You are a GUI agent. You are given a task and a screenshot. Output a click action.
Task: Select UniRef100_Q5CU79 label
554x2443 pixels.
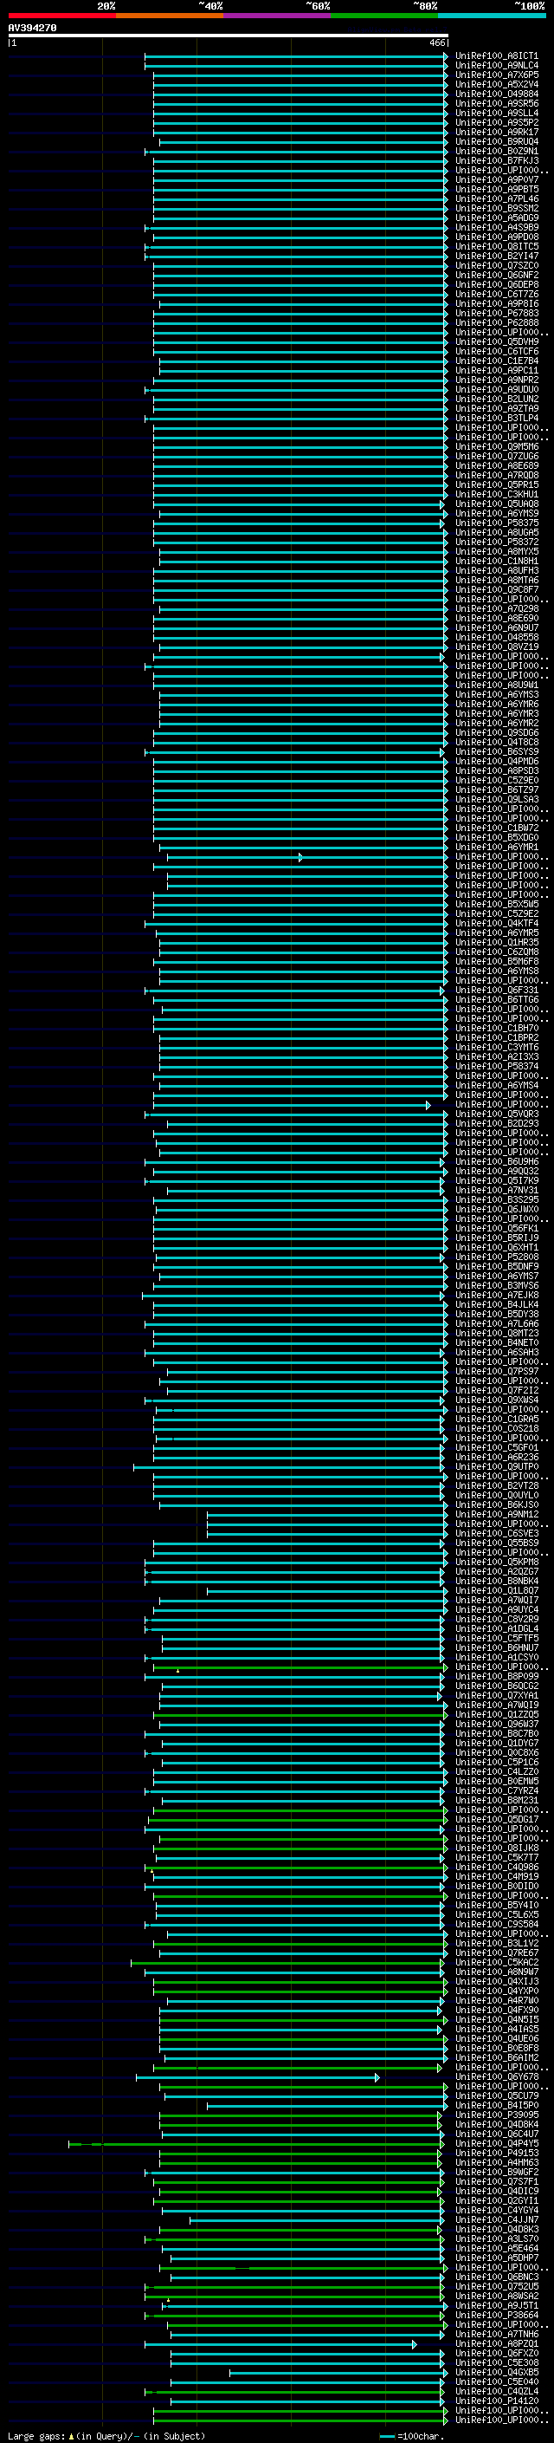coord(497,2095)
